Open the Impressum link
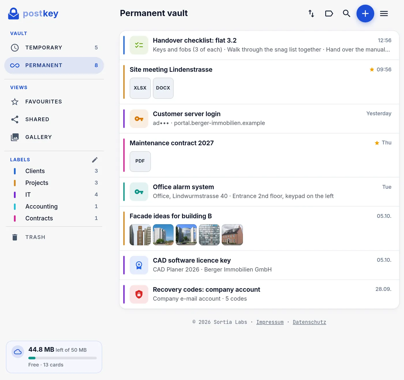Image resolution: width=404 pixels, height=380 pixels. 270,322
